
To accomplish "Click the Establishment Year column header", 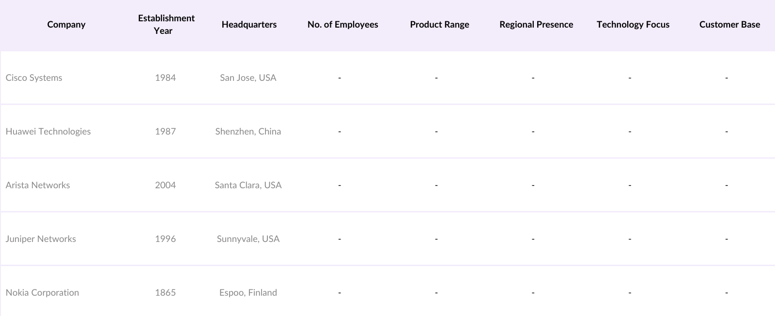I will (166, 25).
